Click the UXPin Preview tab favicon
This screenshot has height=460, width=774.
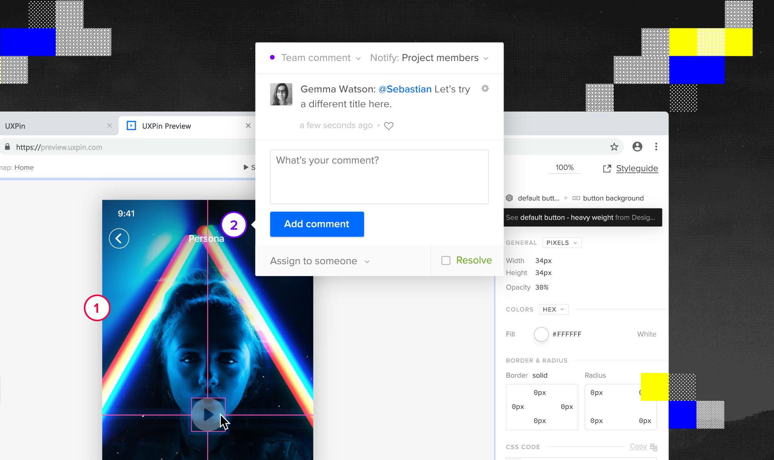pos(131,126)
